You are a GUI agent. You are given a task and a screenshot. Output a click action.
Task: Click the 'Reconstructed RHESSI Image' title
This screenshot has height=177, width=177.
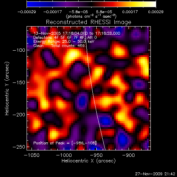[88, 22]
